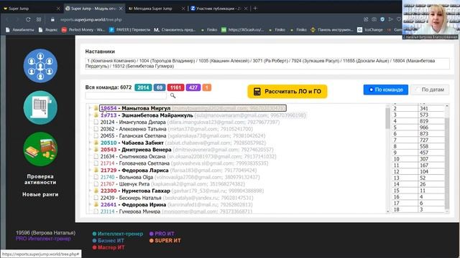Close the Методика Super Jump tab
Screen dimensions: 460x258
pyautogui.click(x=183, y=9)
